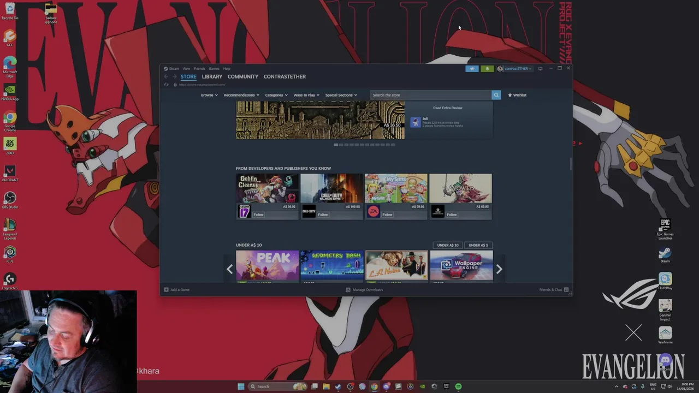Follow the EA publisher

(387, 215)
